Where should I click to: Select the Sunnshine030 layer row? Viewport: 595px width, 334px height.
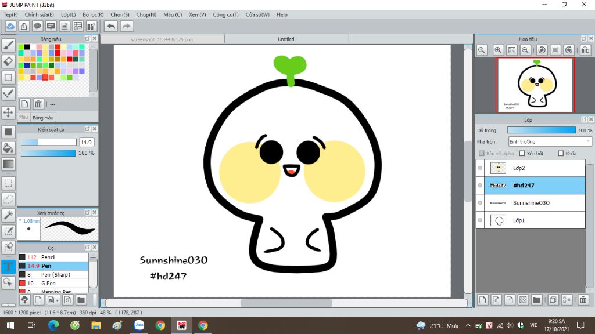coord(531,202)
